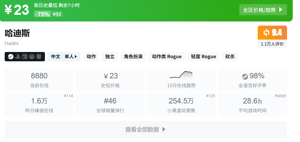300x142 pixels.
Task: Select the PlayStation platform icon
Action: [18, 57]
